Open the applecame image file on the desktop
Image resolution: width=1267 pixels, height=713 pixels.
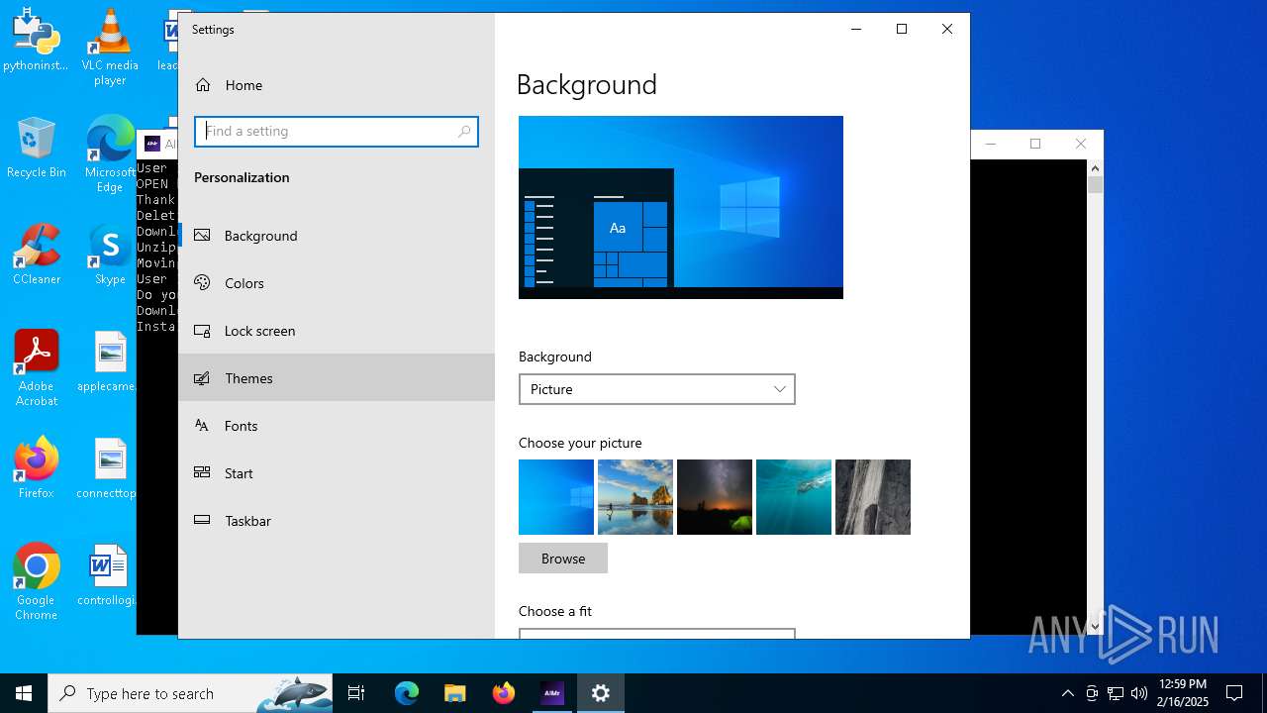[x=110, y=361]
